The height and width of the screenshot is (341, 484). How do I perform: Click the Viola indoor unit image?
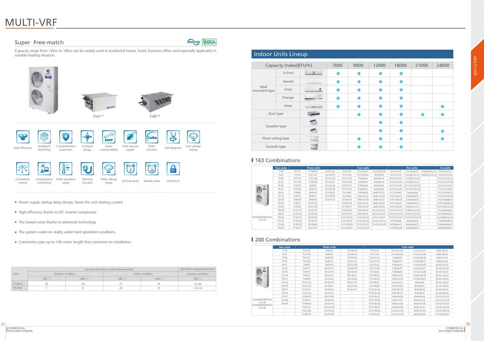tap(314, 106)
